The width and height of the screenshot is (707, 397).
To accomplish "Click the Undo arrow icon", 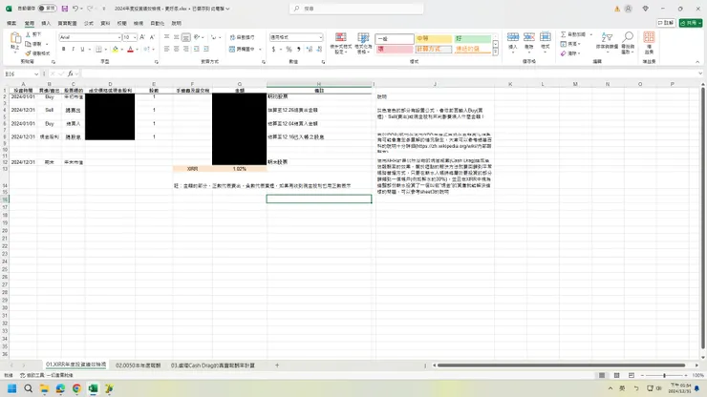I will (75, 9).
